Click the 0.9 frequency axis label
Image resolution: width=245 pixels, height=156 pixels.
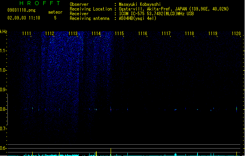(x=3, y=90)
